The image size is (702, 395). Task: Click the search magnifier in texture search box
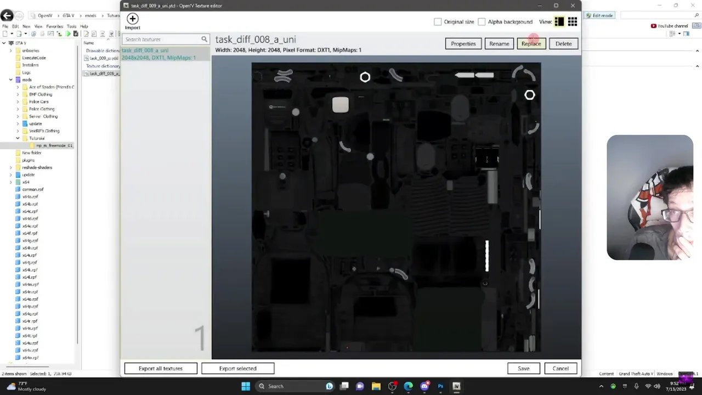pyautogui.click(x=204, y=39)
